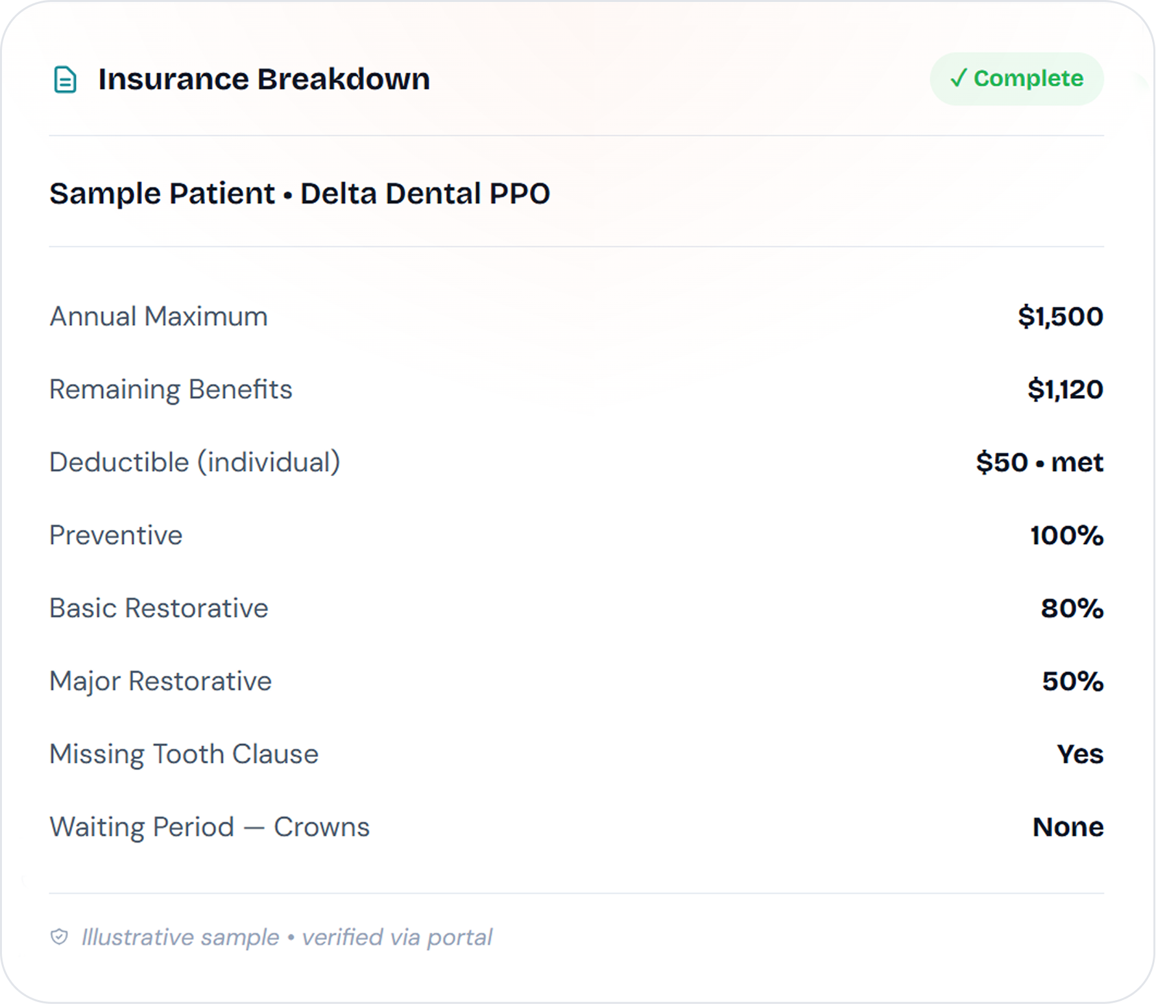Viewport: 1156px width, 1004px height.
Task: Click the Remaining Benefits label
Action: coord(171,390)
